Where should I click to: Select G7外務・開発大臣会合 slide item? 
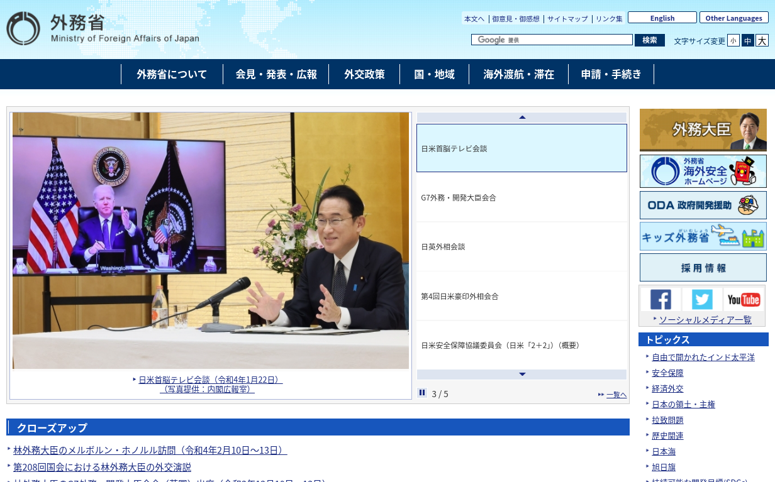click(x=521, y=197)
